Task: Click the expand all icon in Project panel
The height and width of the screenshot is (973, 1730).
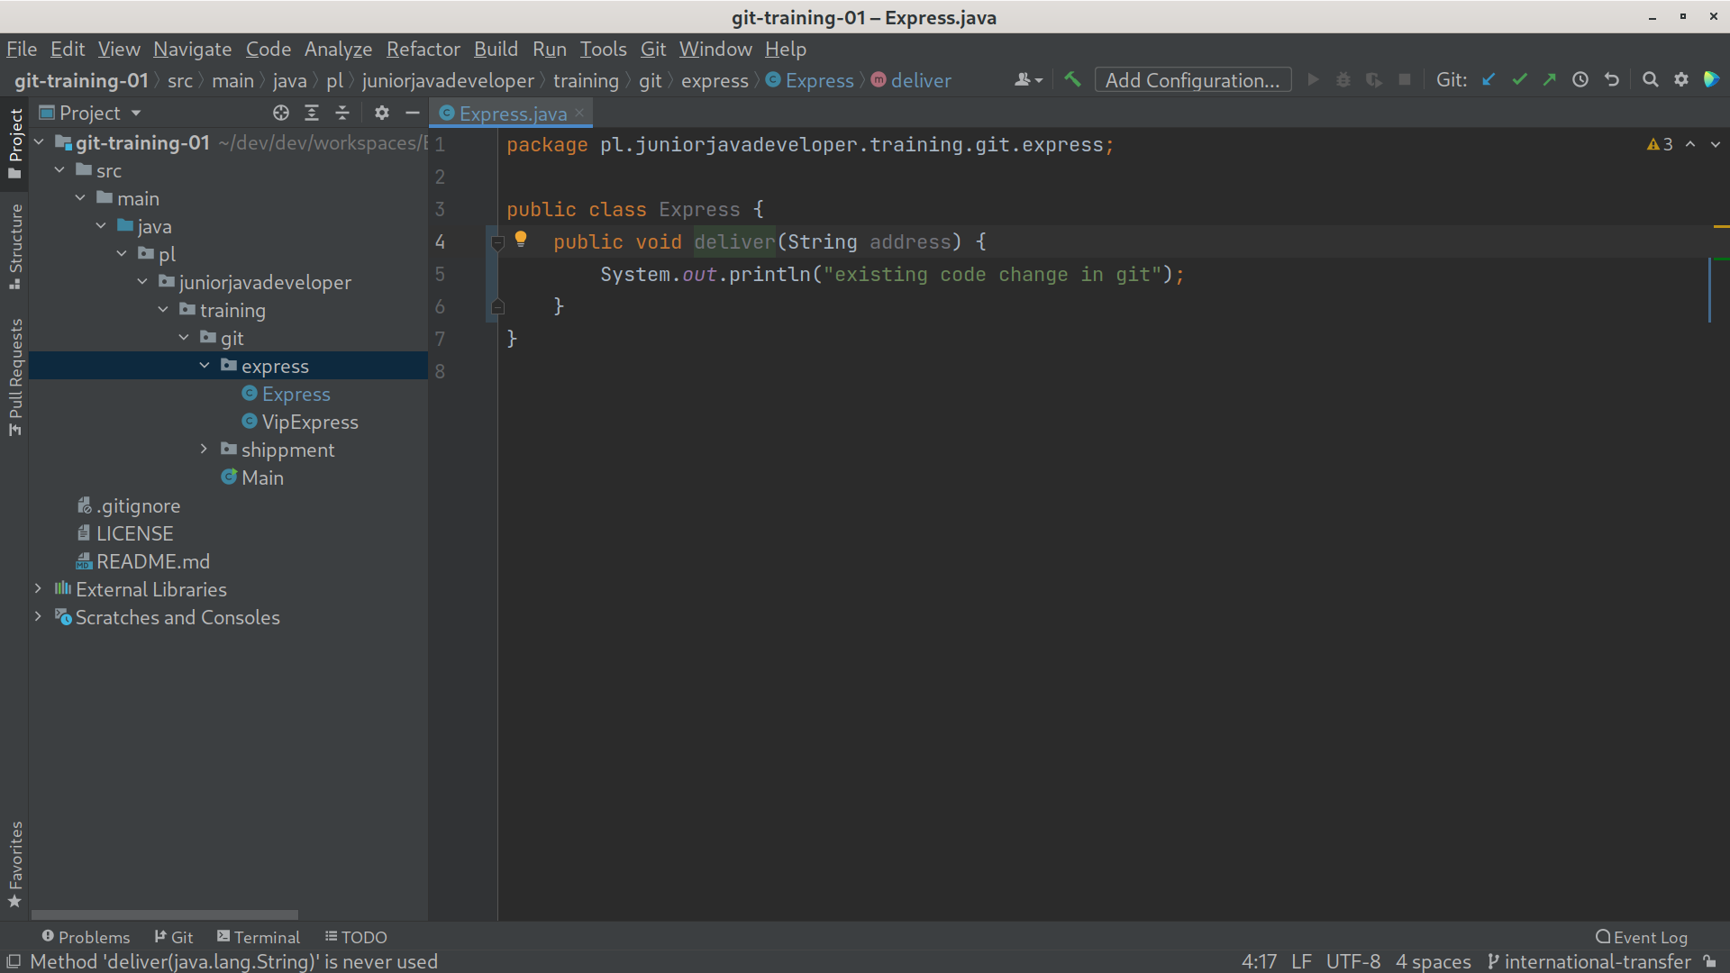Action: tap(312, 113)
